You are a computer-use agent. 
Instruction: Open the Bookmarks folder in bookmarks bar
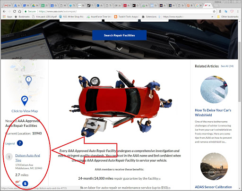click(x=22, y=17)
